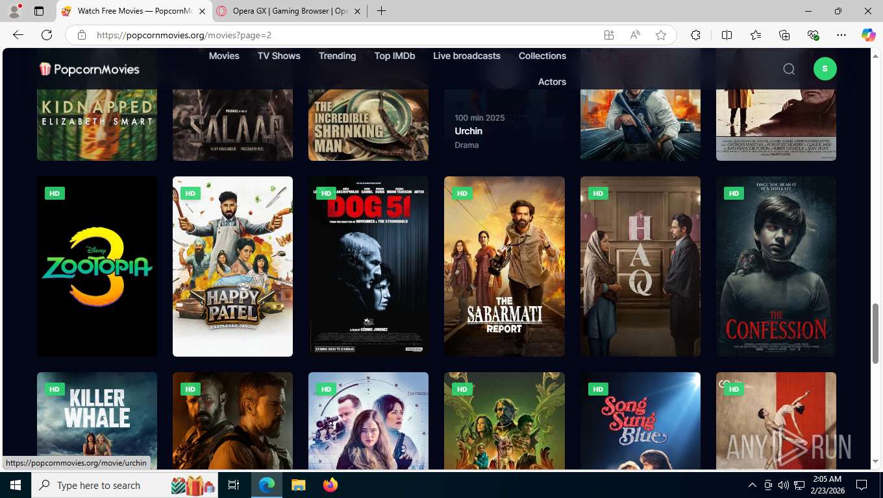This screenshot has width=883, height=498.
Task: Show hidden system tray icons chevron
Action: (x=752, y=485)
